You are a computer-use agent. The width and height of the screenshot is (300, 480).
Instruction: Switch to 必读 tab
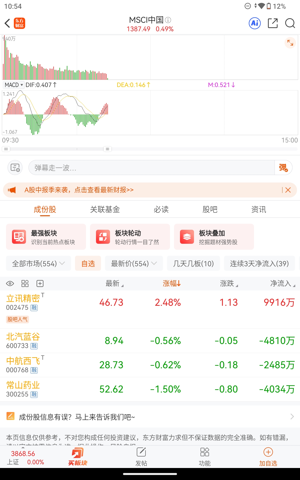(161, 209)
